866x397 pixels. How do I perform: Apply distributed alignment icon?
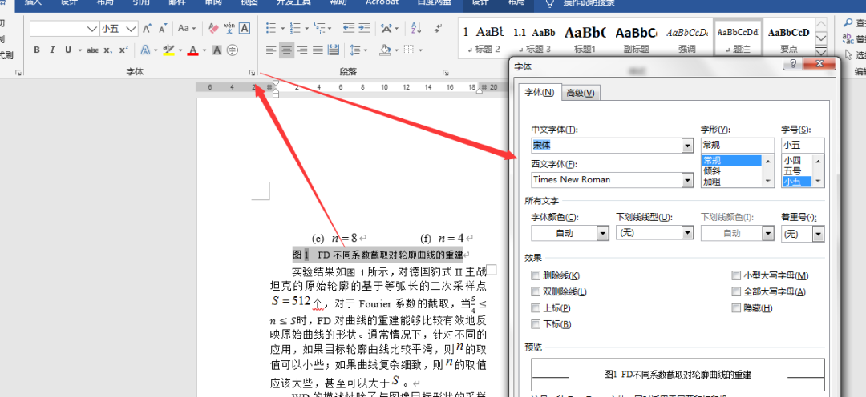(x=334, y=50)
